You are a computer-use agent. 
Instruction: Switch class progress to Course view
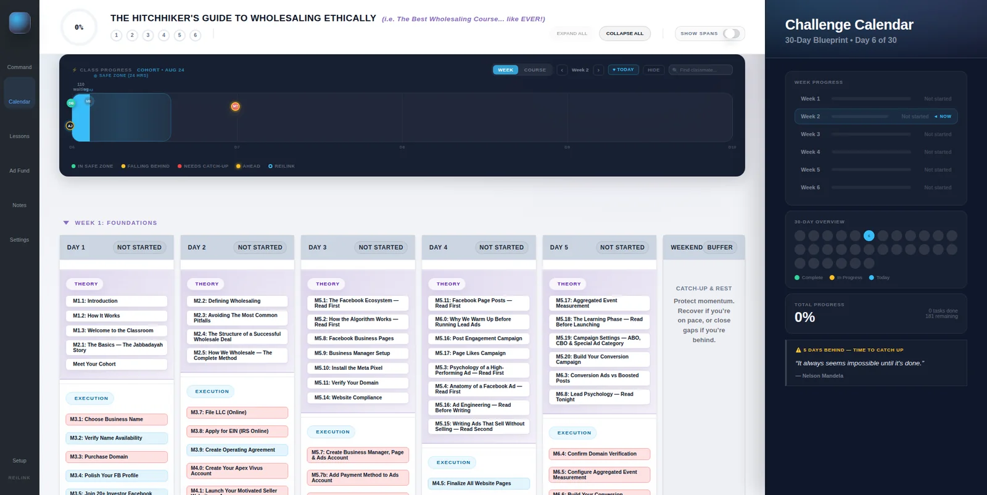[535, 70]
